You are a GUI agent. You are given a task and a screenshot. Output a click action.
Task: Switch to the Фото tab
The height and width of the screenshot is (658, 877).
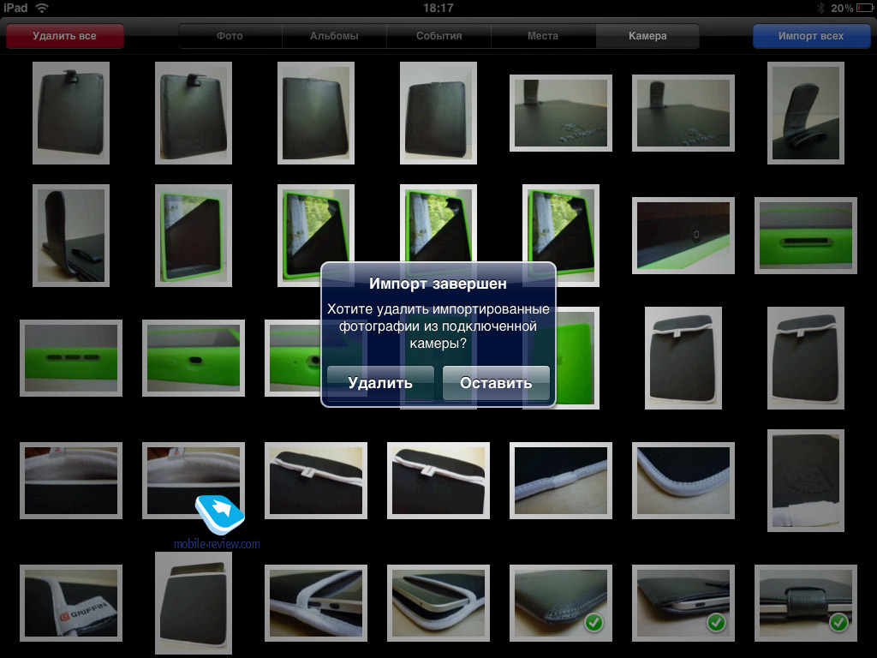(230, 36)
